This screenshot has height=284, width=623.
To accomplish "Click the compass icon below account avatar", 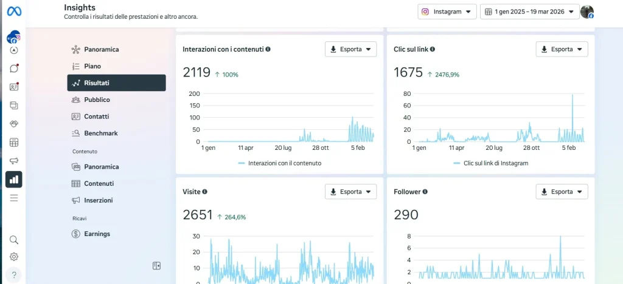I will click(x=14, y=50).
